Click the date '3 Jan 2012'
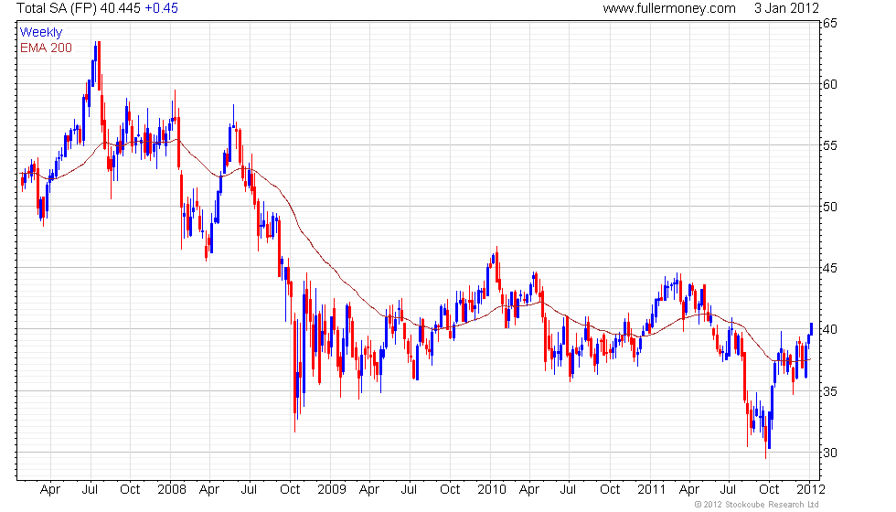Viewport: 896px width, 512px height. pos(786,8)
